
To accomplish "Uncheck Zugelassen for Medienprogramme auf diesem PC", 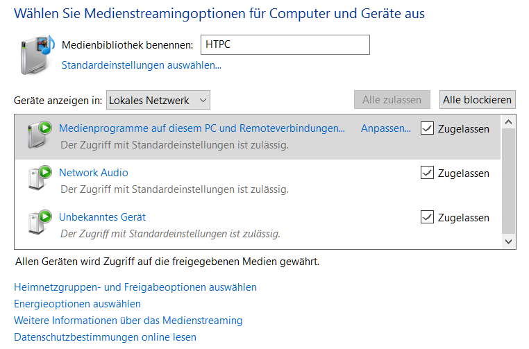I will 427,128.
